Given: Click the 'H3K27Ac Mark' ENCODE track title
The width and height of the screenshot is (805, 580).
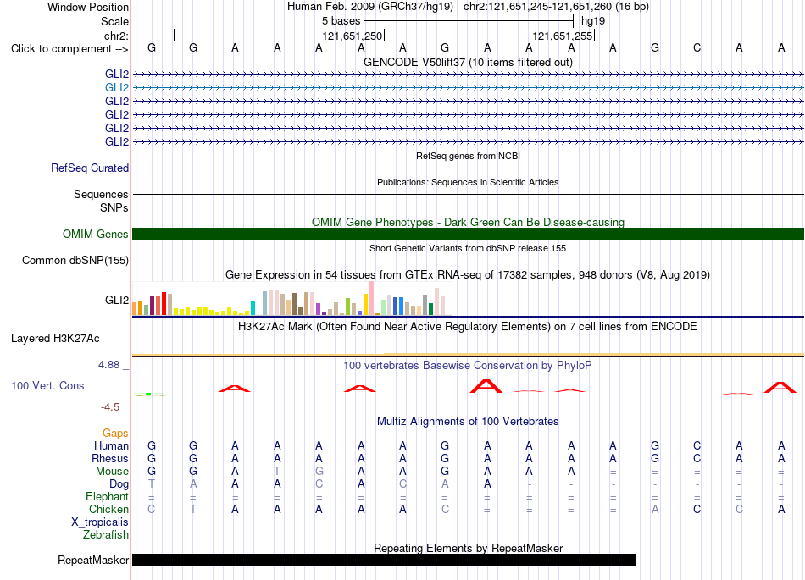Looking at the screenshot, I should pos(468,327).
